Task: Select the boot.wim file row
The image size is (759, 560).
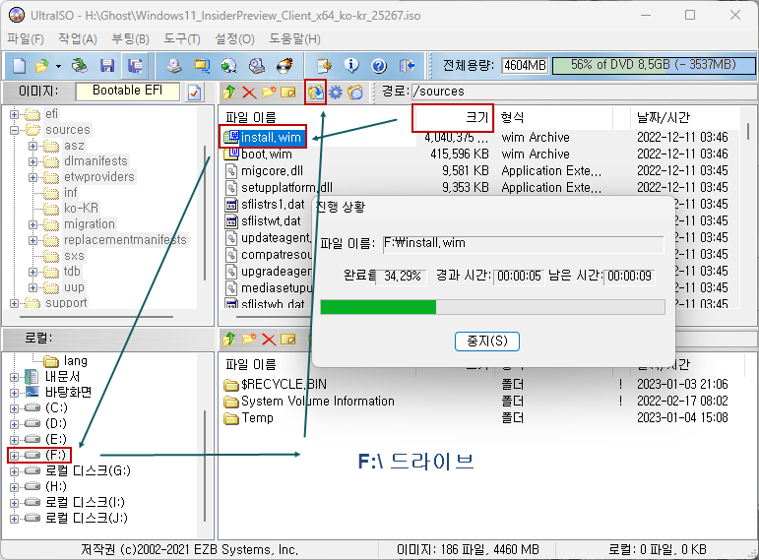Action: coord(266,154)
